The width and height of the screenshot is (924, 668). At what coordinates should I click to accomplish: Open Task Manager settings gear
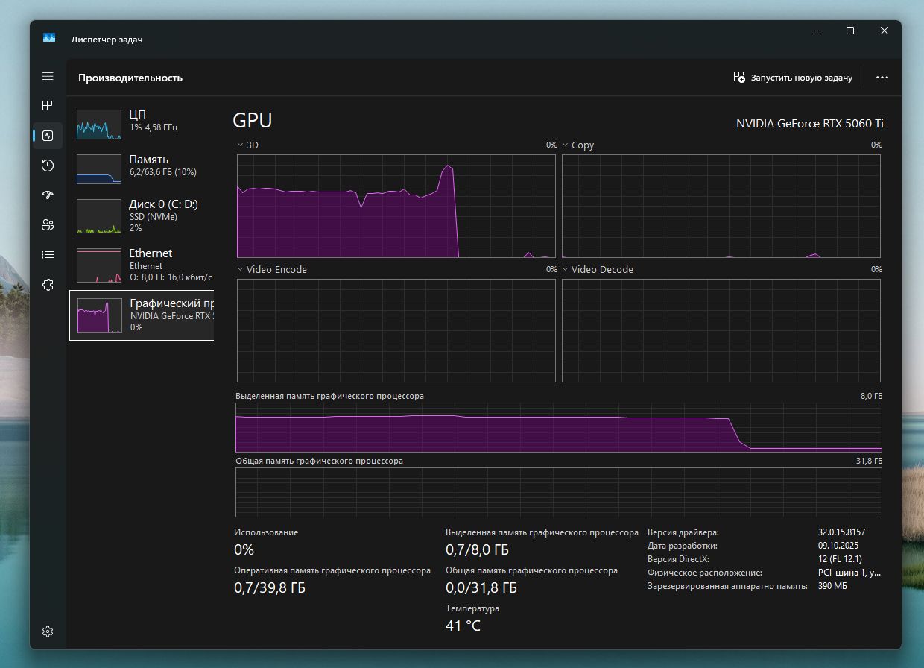click(x=48, y=631)
